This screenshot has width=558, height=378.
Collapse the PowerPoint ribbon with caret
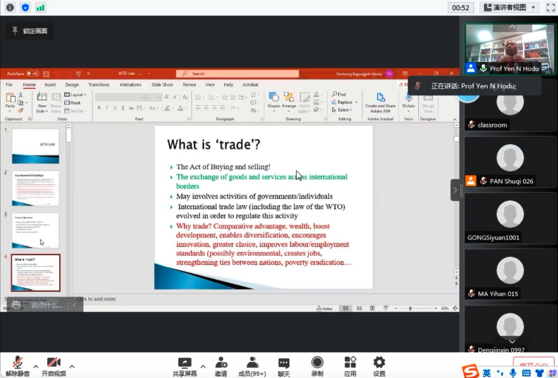click(x=455, y=119)
